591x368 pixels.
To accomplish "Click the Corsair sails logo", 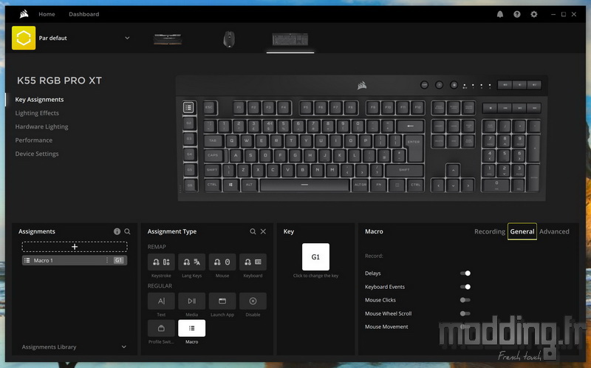I will 24,14.
